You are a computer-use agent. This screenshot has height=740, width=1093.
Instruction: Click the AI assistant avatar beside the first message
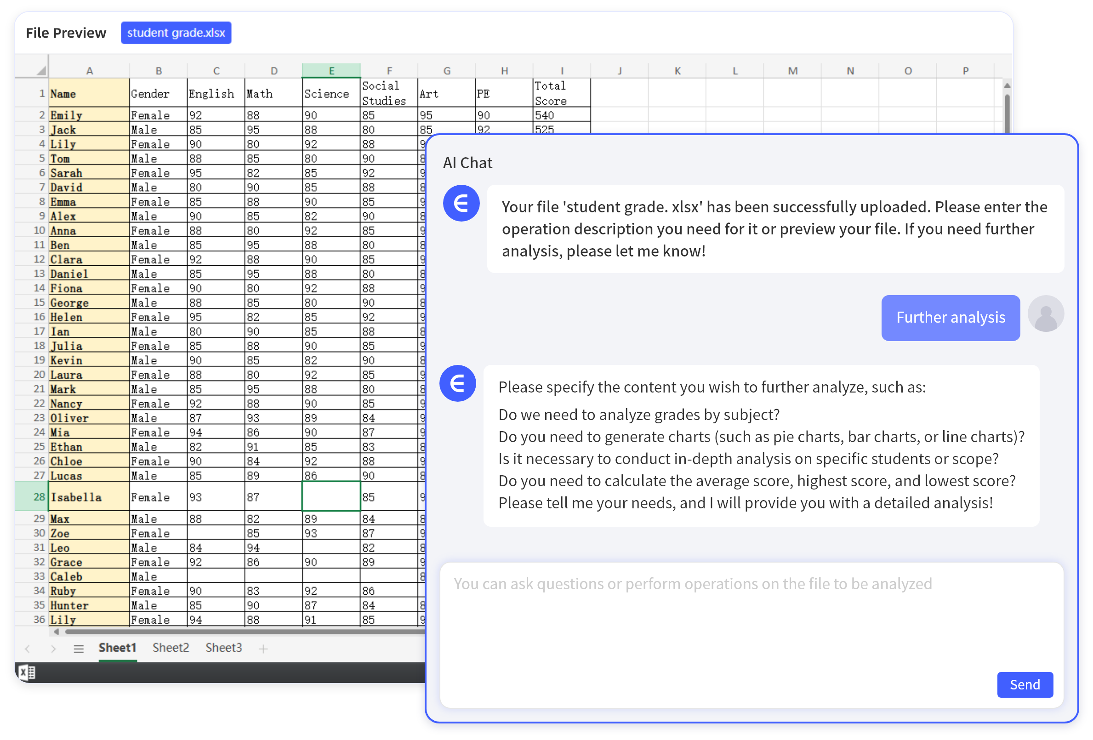461,203
